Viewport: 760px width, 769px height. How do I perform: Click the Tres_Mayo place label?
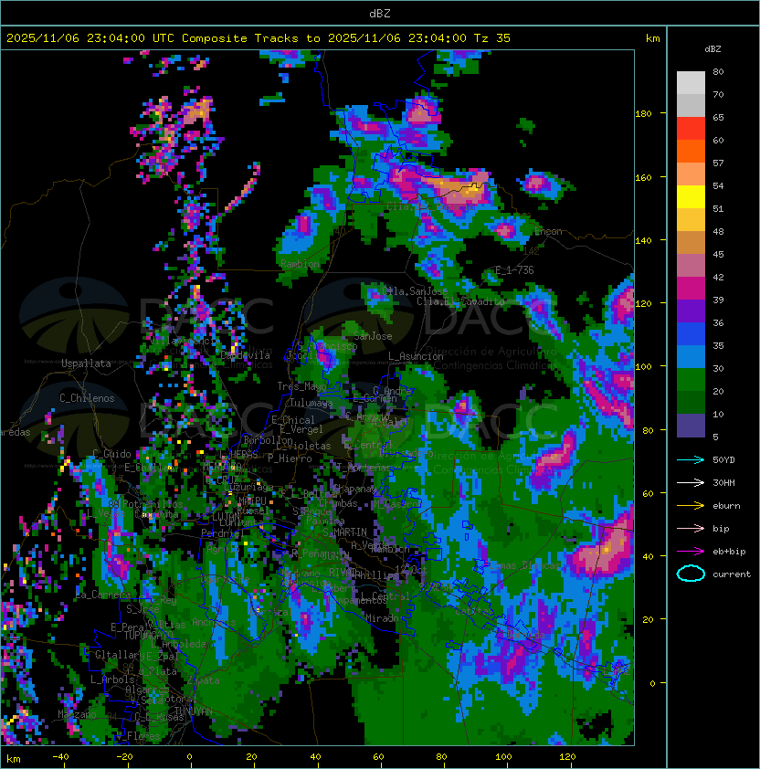coord(301,386)
